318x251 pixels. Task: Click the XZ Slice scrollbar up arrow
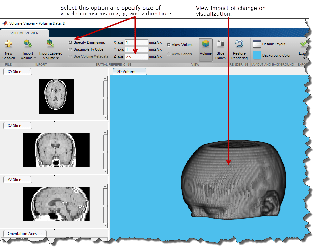[105, 132]
